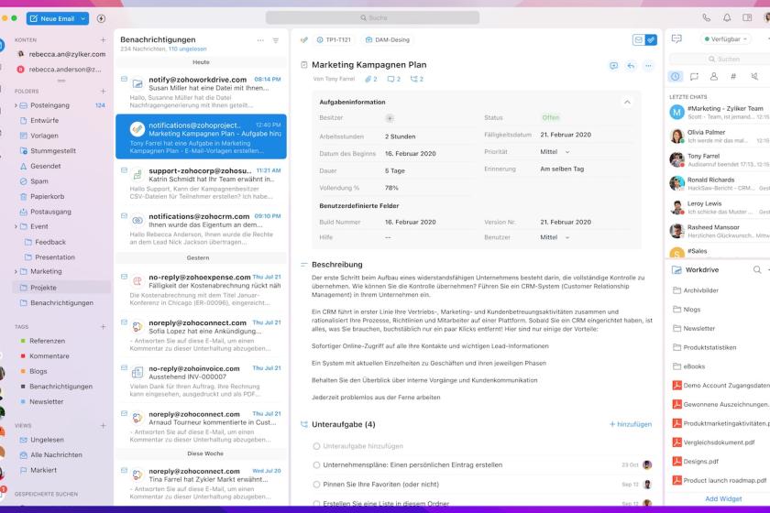Click the 110 ungelesen link
Viewport: 770px width, 513px height.
[x=187, y=49]
